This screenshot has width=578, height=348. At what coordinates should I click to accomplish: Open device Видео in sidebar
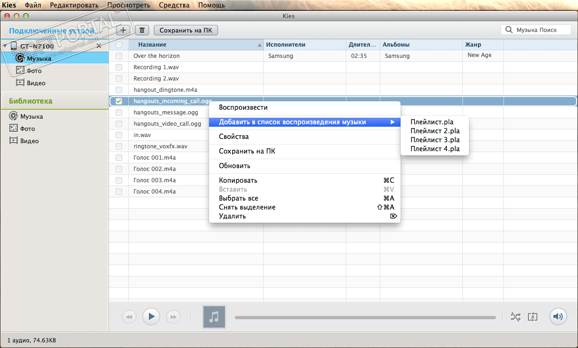[36, 83]
